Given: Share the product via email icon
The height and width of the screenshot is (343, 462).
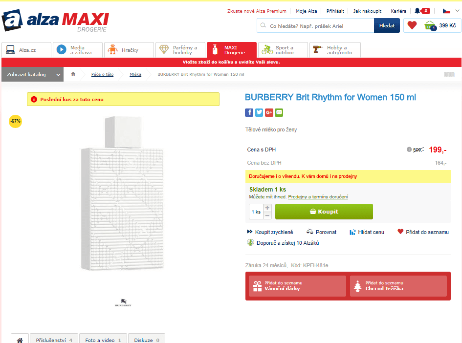Looking at the screenshot, I should coord(279,112).
